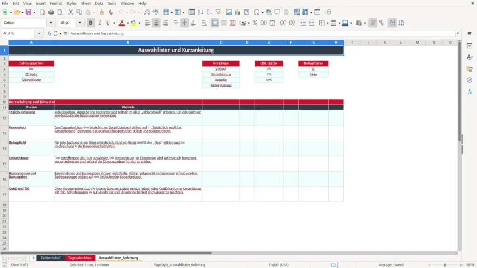Screen dimensions: 477x268
Task: Select the Zahlprotokoll sheet tab
Action: point(50,258)
